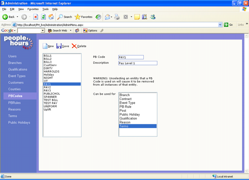Click the Save floppy disk icon
249x180 pixels.
point(59,46)
